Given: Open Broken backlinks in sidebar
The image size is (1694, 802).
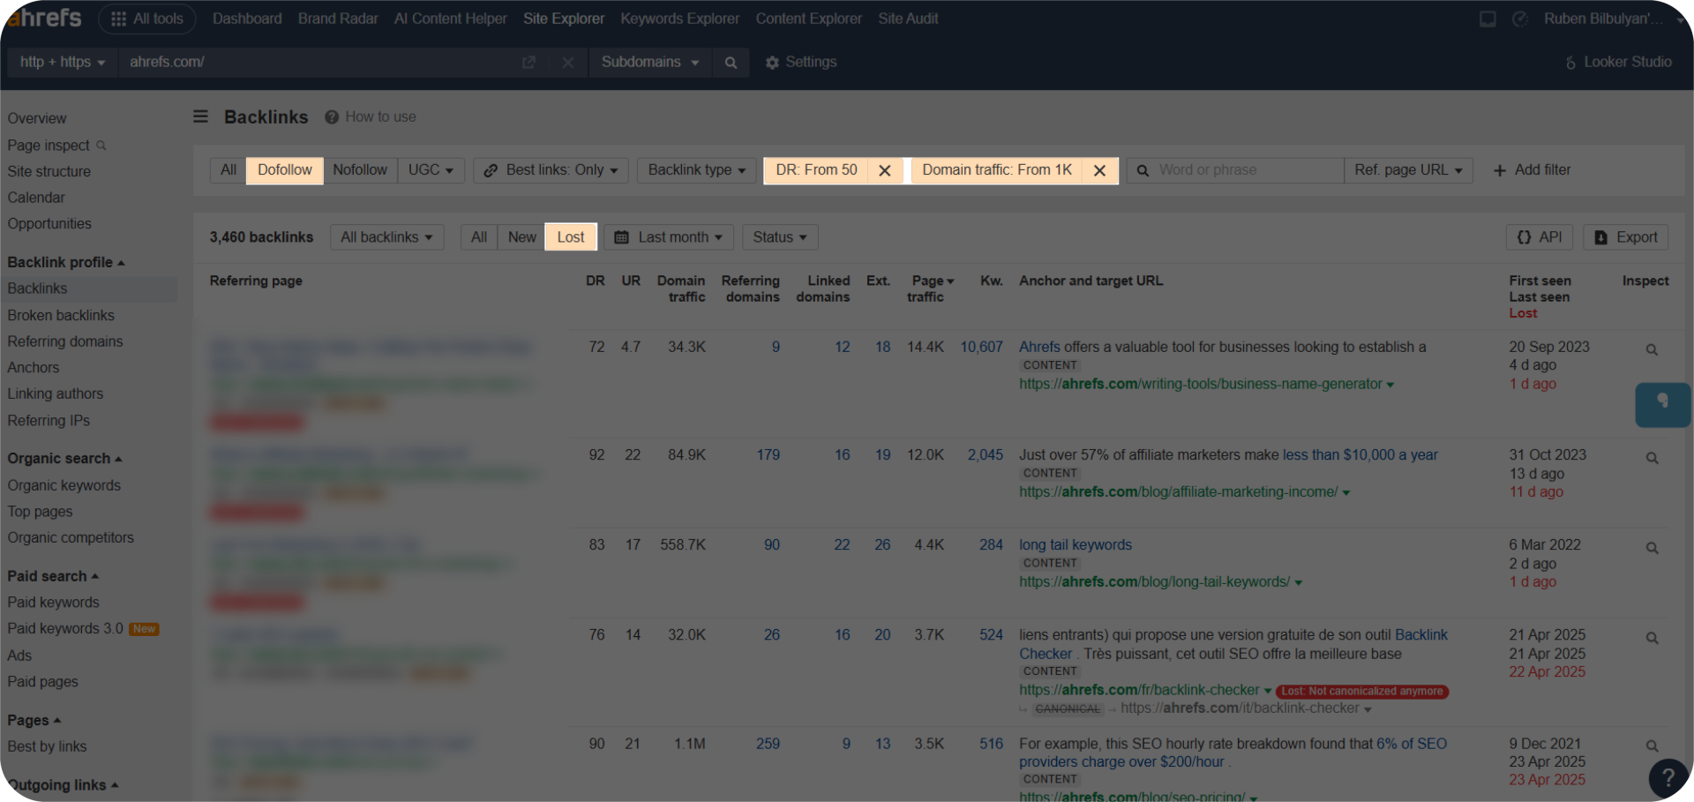Looking at the screenshot, I should point(61,316).
